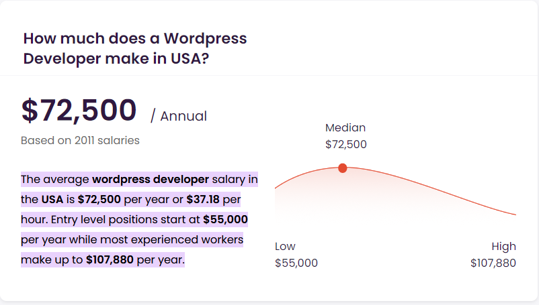Click the High label under the chart
The height and width of the screenshot is (305, 539).
coord(503,247)
